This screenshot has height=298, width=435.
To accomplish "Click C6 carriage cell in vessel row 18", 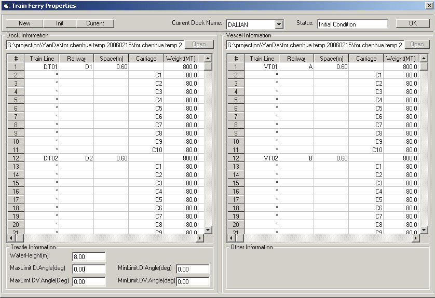I will tap(366, 208).
